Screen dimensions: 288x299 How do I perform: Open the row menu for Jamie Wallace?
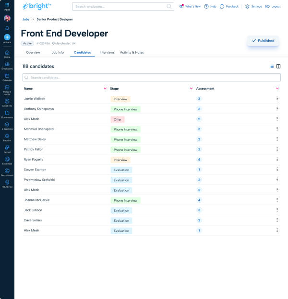coord(277,99)
